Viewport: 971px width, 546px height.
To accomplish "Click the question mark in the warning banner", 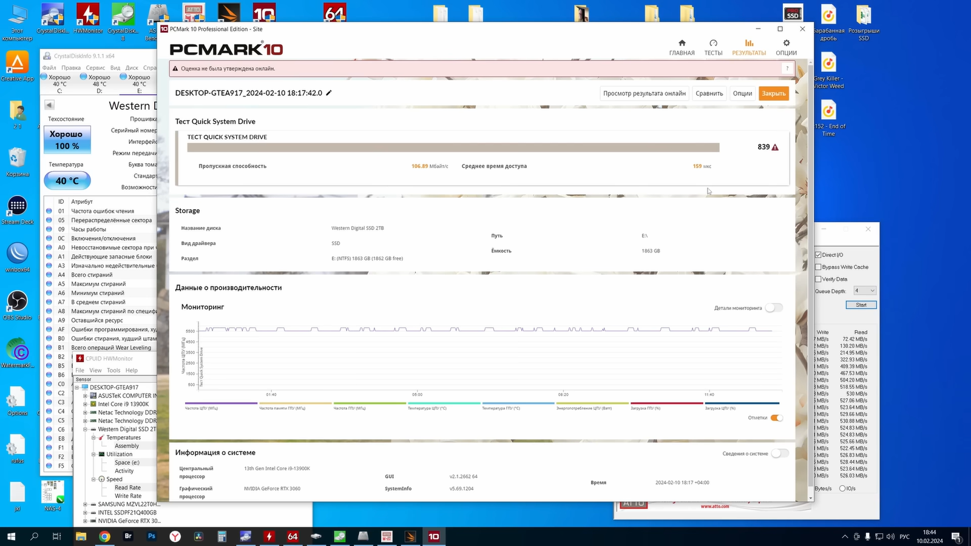I will tap(787, 69).
